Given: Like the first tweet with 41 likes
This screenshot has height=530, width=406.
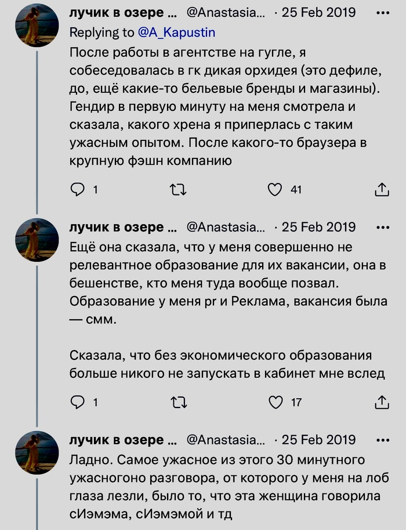Looking at the screenshot, I should (x=275, y=189).
